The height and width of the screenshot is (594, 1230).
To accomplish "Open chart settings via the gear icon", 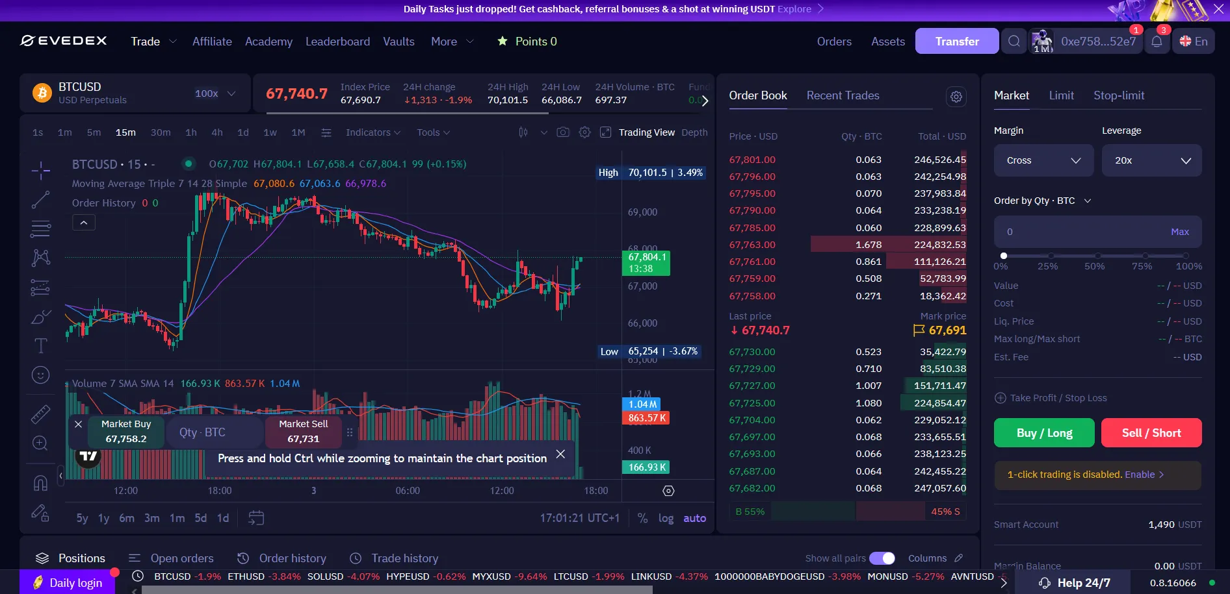I will pyautogui.click(x=584, y=132).
